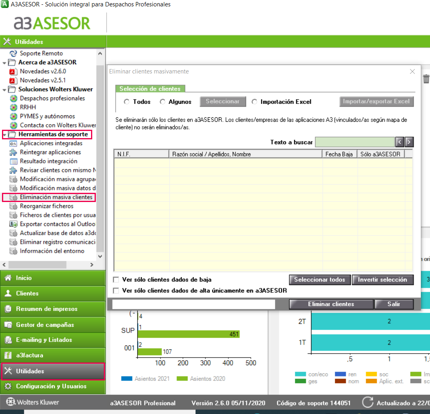430x414 pixels.
Task: Collapse the Acerca de a3ASESOR folder
Action: pyautogui.click(x=4, y=63)
